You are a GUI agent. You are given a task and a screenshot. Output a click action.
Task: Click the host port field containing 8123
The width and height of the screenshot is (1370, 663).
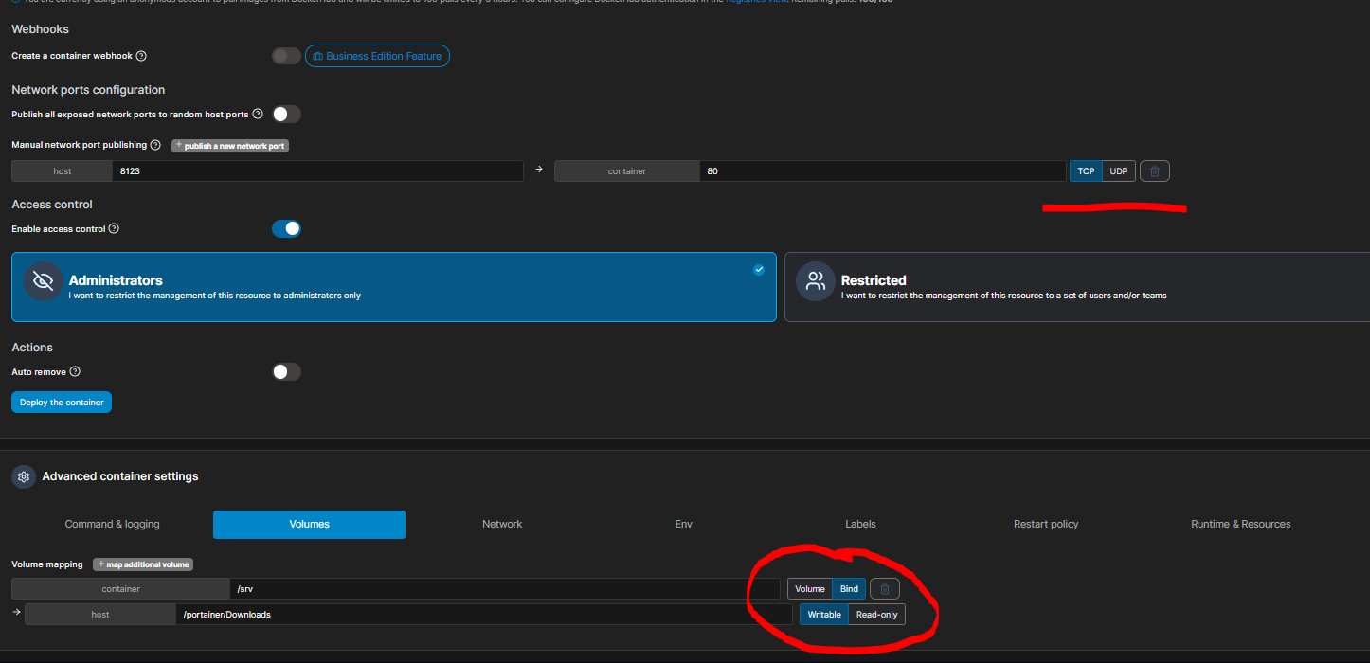(317, 171)
